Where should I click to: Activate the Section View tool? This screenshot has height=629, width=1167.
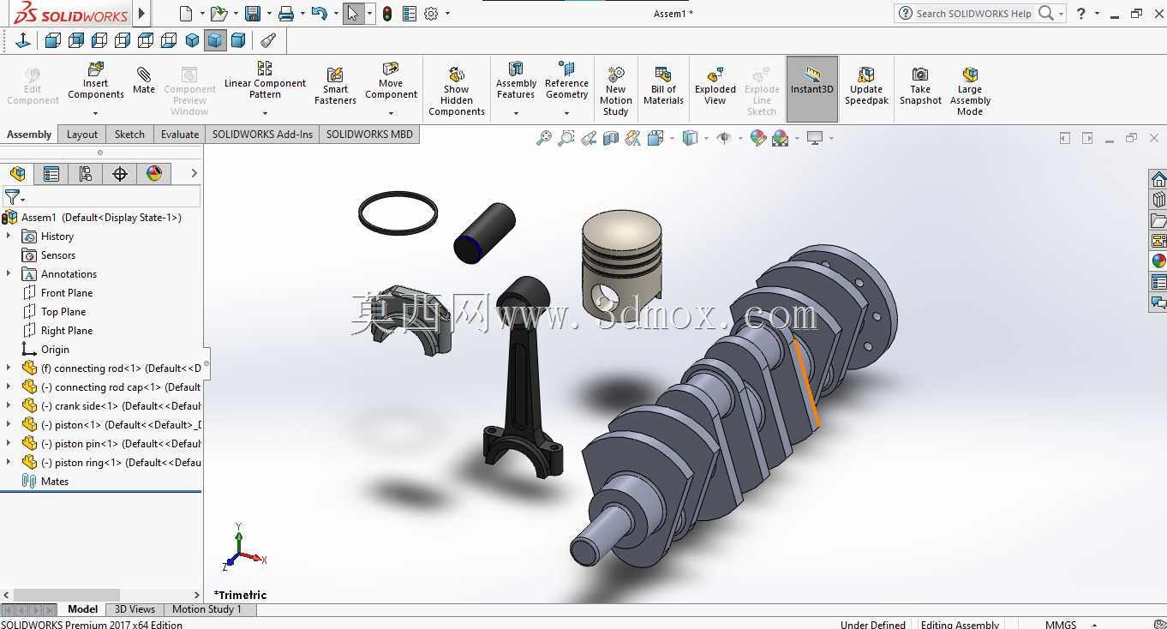click(611, 138)
